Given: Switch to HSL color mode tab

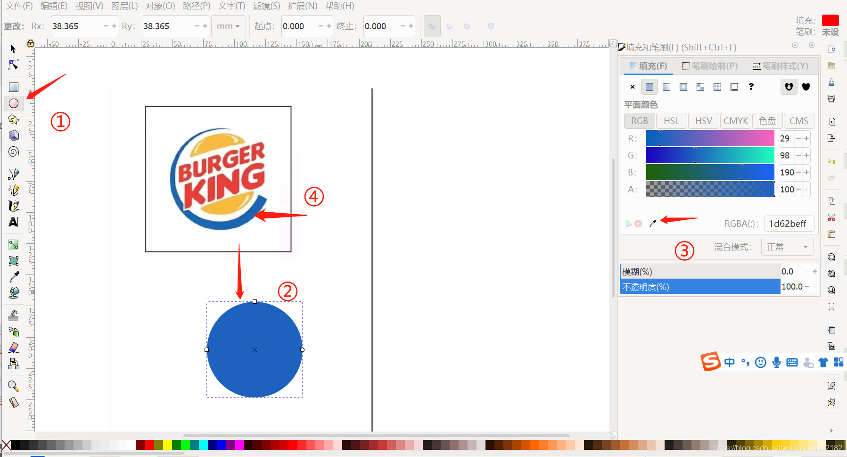Looking at the screenshot, I should click(671, 121).
